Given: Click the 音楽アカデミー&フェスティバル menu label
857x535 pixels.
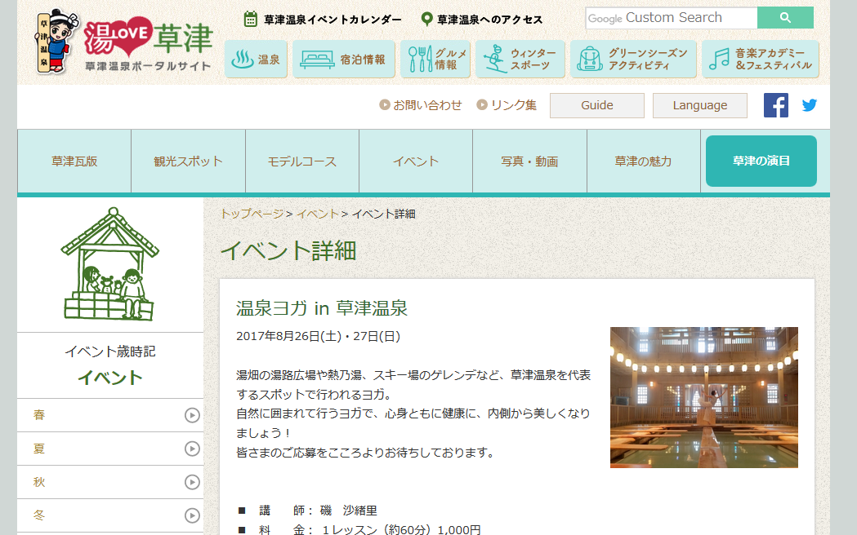Looking at the screenshot, I should pyautogui.click(x=774, y=59).
